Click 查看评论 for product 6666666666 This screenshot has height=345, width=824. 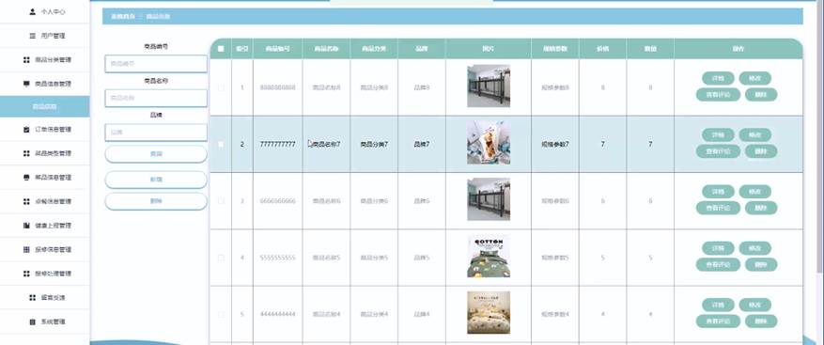pyautogui.click(x=718, y=208)
